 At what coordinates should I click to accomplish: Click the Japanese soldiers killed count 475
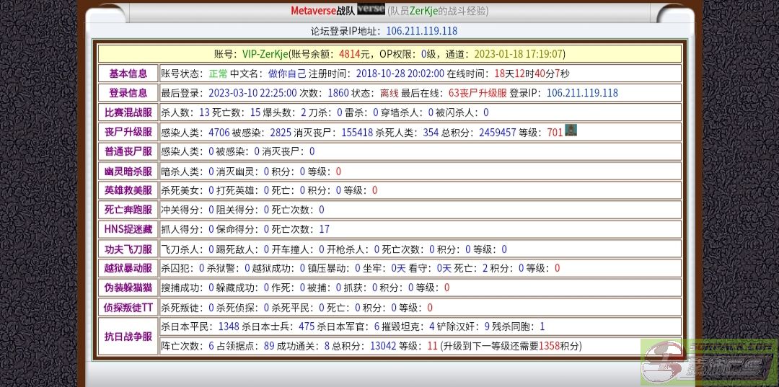click(307, 327)
